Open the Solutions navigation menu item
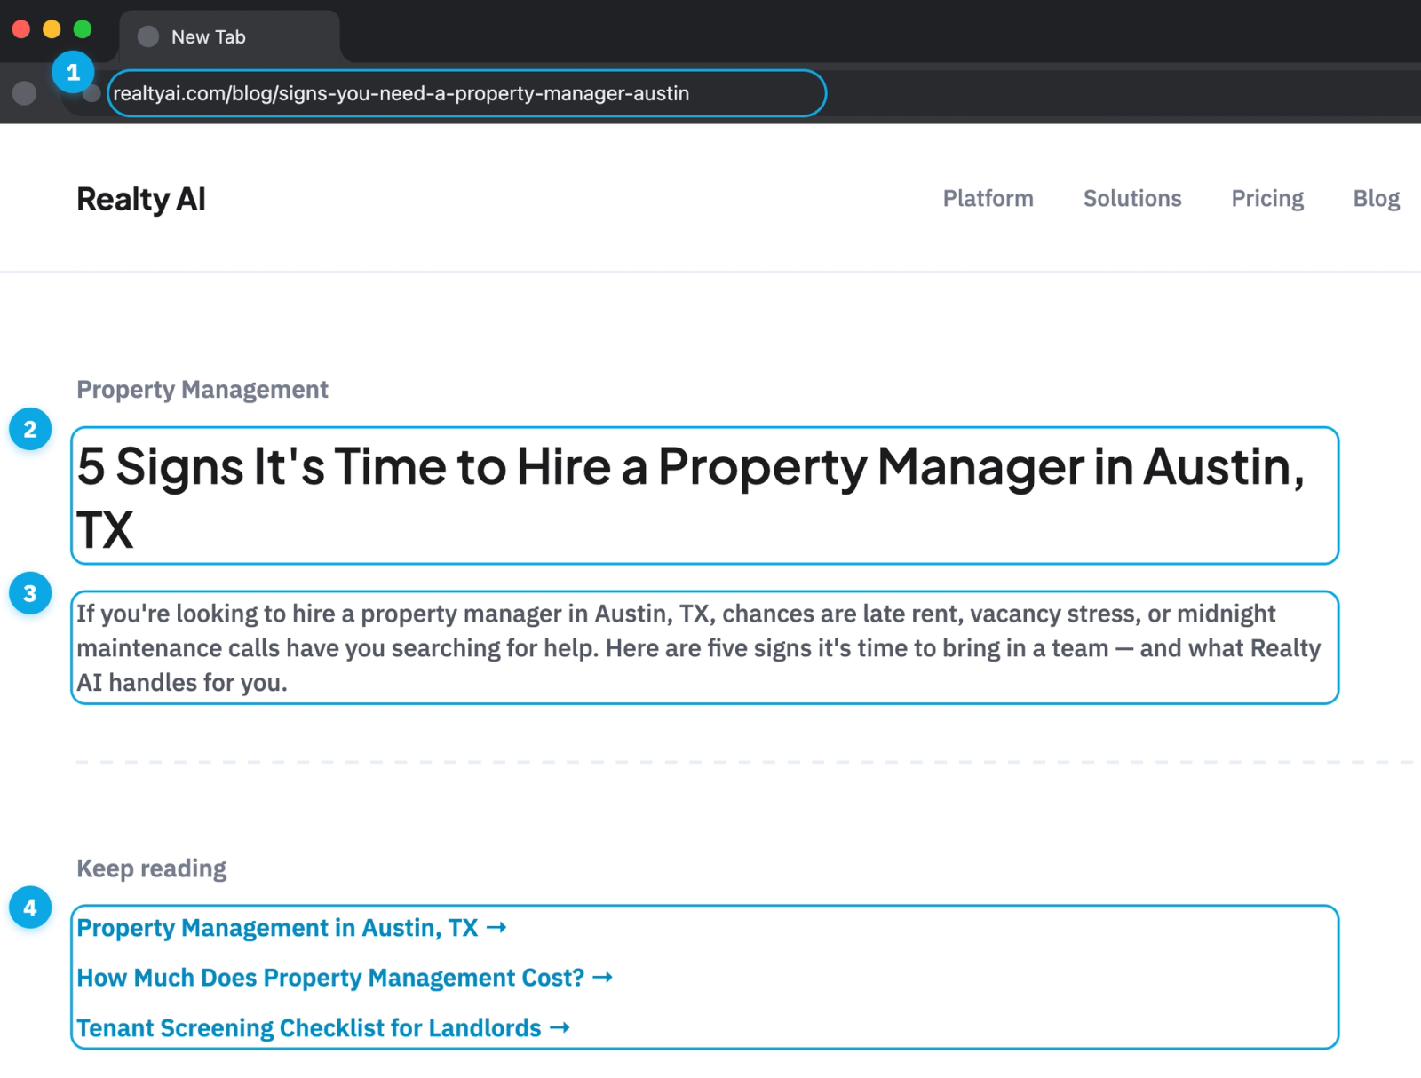The width and height of the screenshot is (1421, 1078). (x=1132, y=198)
